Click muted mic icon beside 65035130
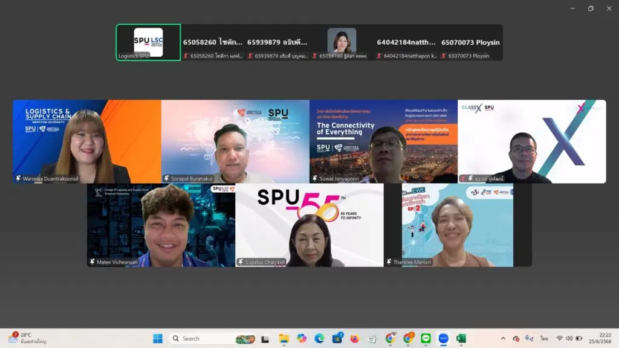The height and width of the screenshot is (348, 619). [314, 56]
